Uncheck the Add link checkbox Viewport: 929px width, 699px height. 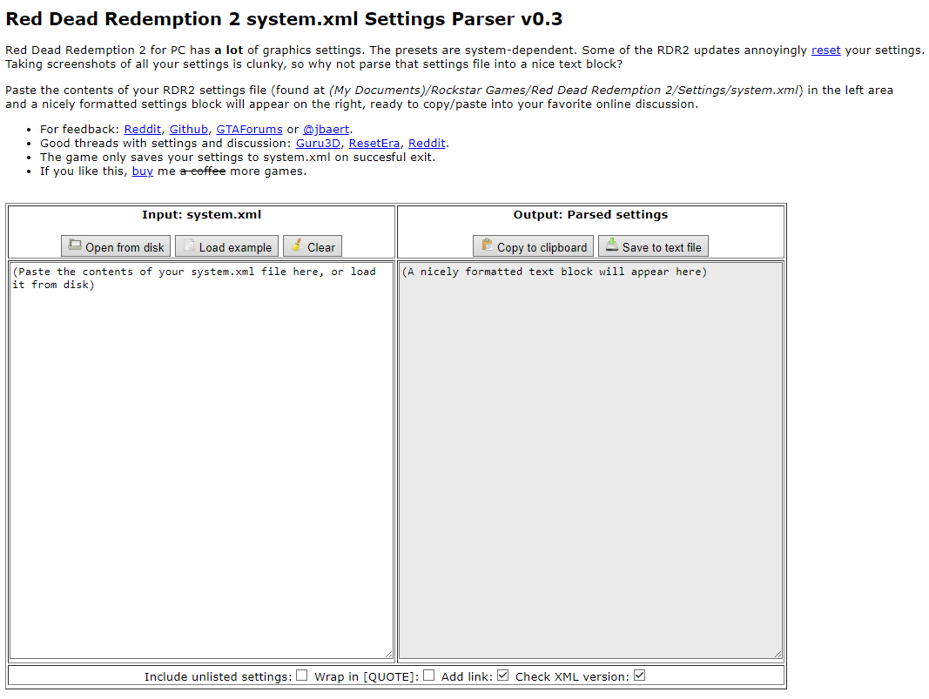coord(503,675)
